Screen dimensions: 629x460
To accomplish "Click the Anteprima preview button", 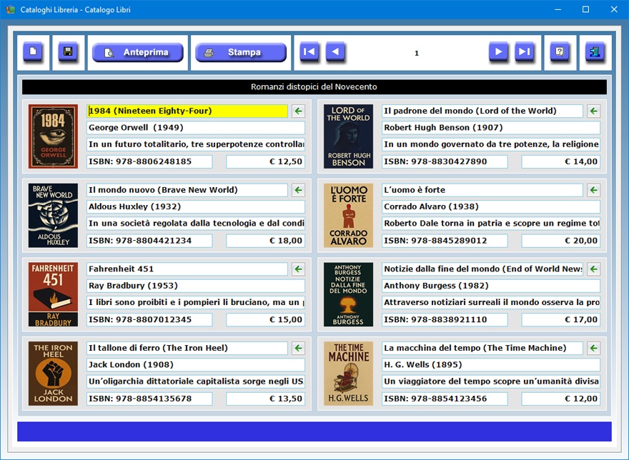I will point(137,53).
